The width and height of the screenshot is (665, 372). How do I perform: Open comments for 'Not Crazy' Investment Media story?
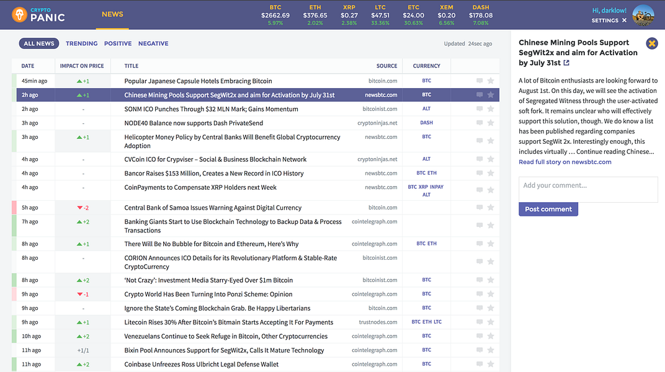tap(480, 280)
